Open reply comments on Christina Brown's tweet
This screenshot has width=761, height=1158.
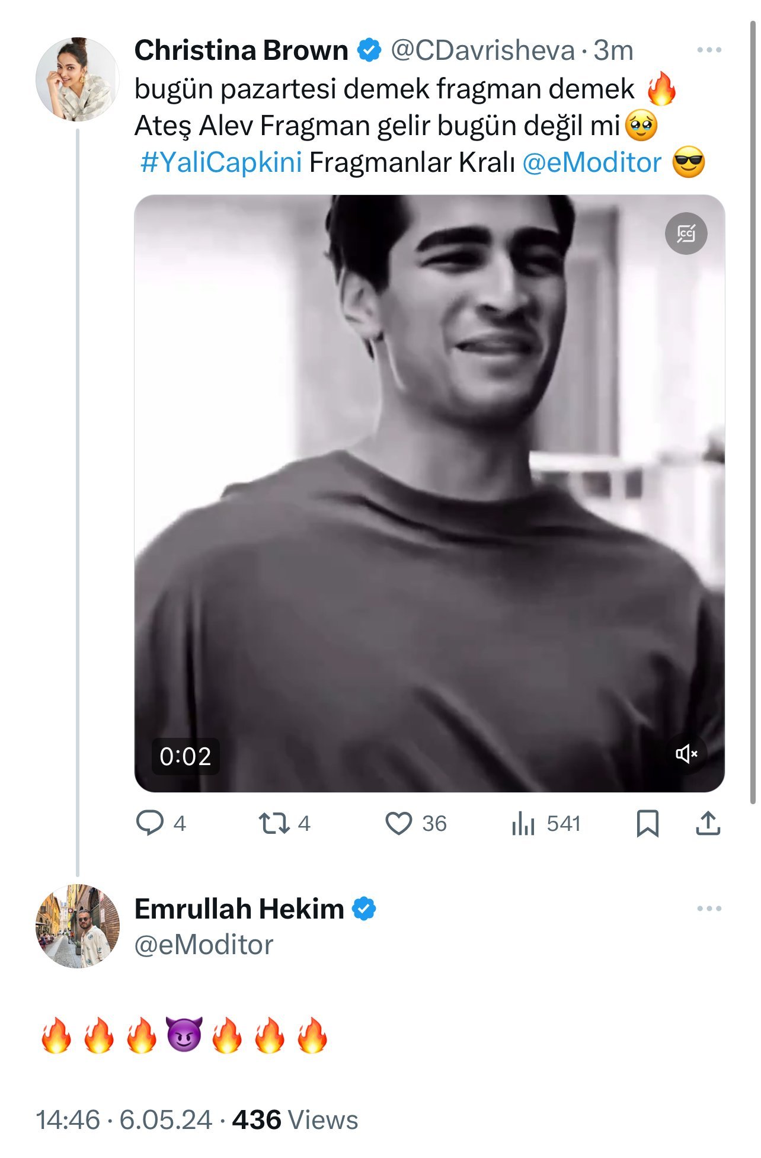[150, 823]
